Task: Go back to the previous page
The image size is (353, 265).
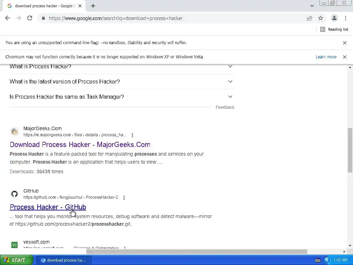Action: 8,18
